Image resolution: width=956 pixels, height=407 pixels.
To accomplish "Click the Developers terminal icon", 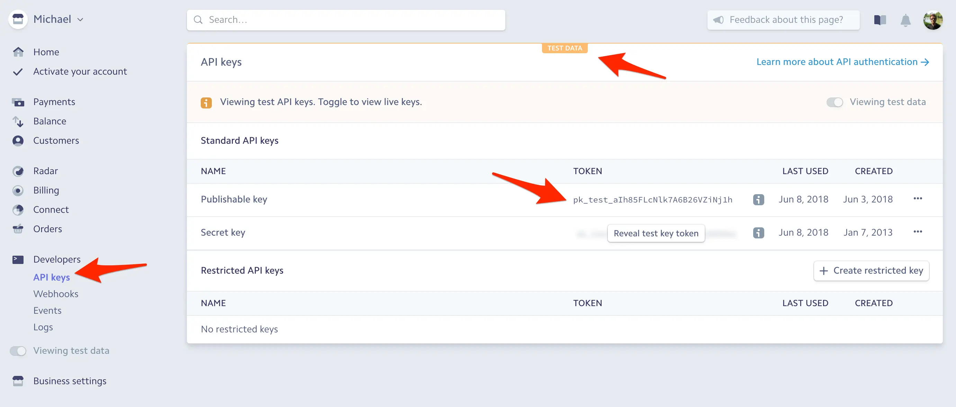I will pyautogui.click(x=18, y=259).
